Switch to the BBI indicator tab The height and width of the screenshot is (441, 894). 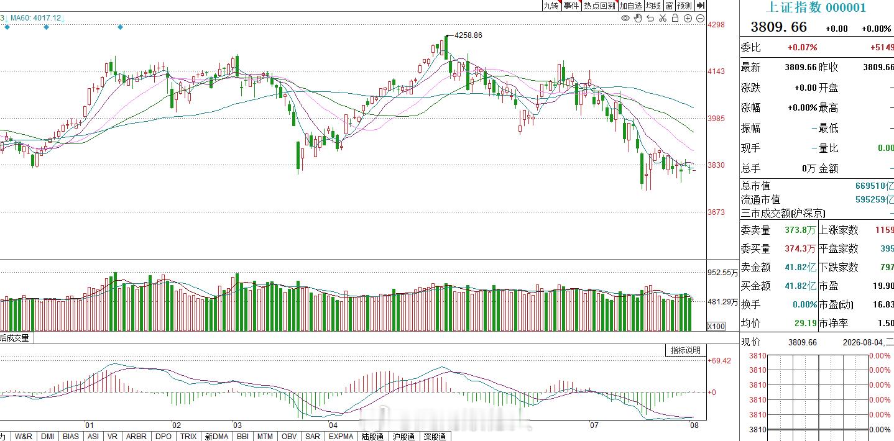(x=242, y=436)
